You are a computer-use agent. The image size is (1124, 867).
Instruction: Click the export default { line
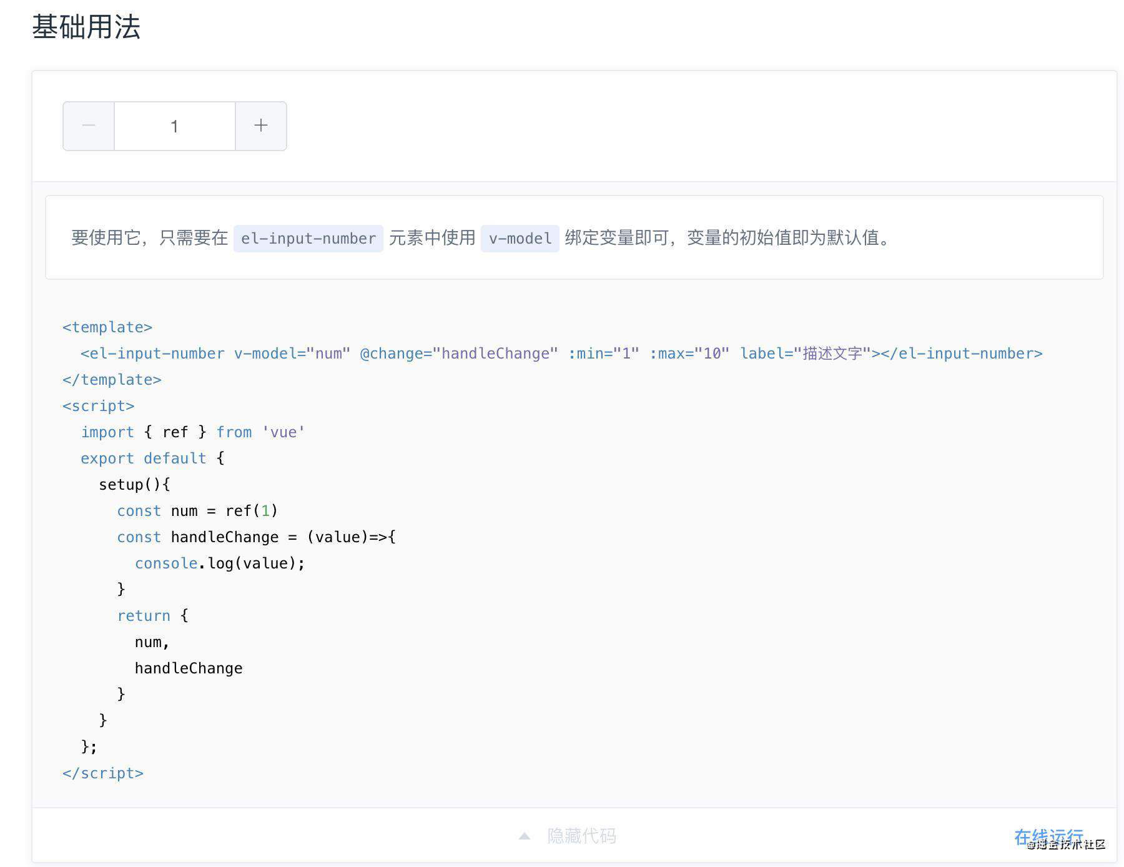152,458
